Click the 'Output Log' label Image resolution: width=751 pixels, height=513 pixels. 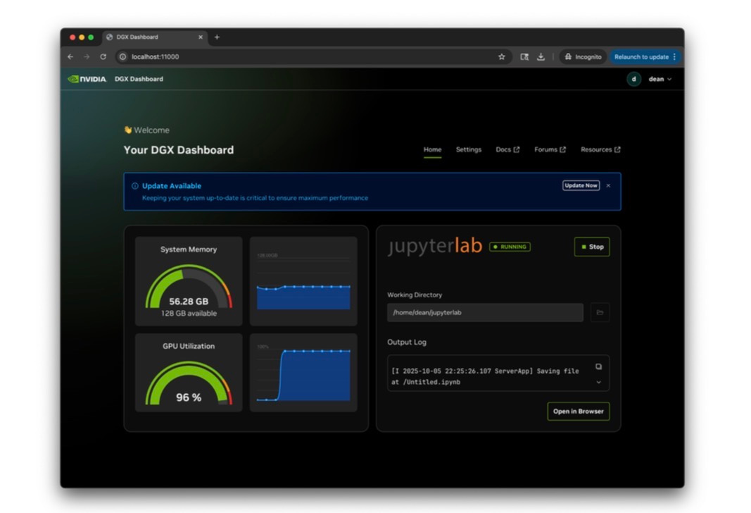407,342
